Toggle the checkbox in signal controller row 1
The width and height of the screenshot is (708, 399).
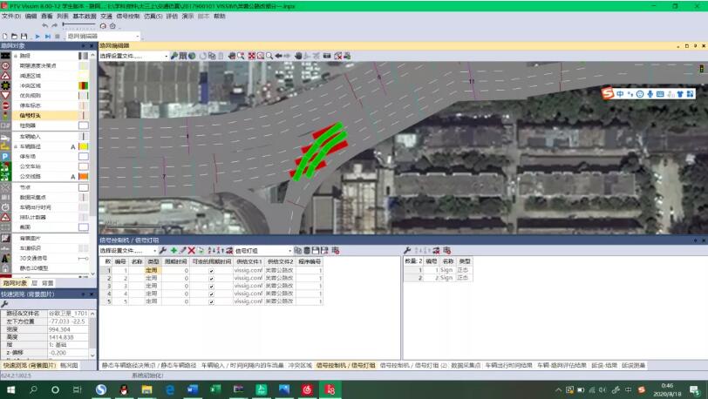[211, 270]
